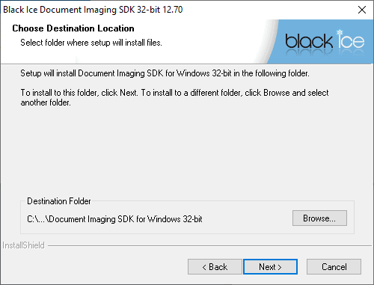
Task: Click the blue "ice" lettering in logo
Action: coord(352,41)
